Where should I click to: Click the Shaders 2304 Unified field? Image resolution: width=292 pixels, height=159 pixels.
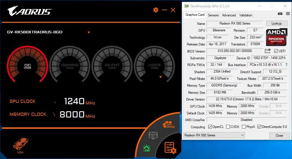point(222,72)
